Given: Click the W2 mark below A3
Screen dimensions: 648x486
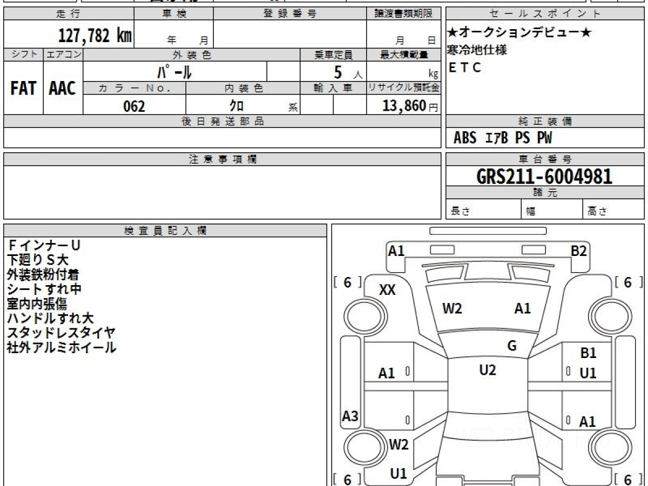Looking at the screenshot, I should coord(399,445).
